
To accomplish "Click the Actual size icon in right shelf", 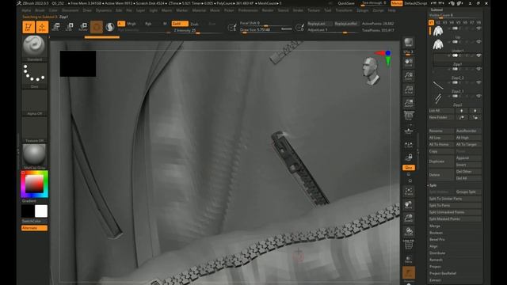I will (409, 89).
